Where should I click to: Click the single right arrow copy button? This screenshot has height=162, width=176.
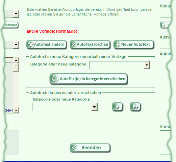click(x=118, y=107)
